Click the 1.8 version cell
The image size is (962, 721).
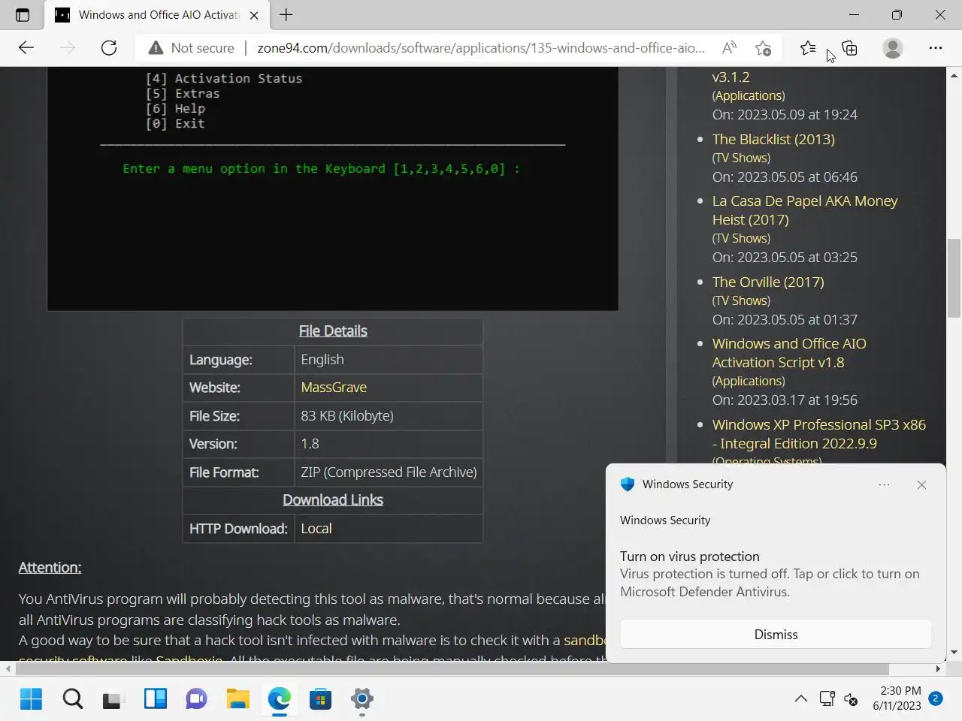[x=389, y=444]
